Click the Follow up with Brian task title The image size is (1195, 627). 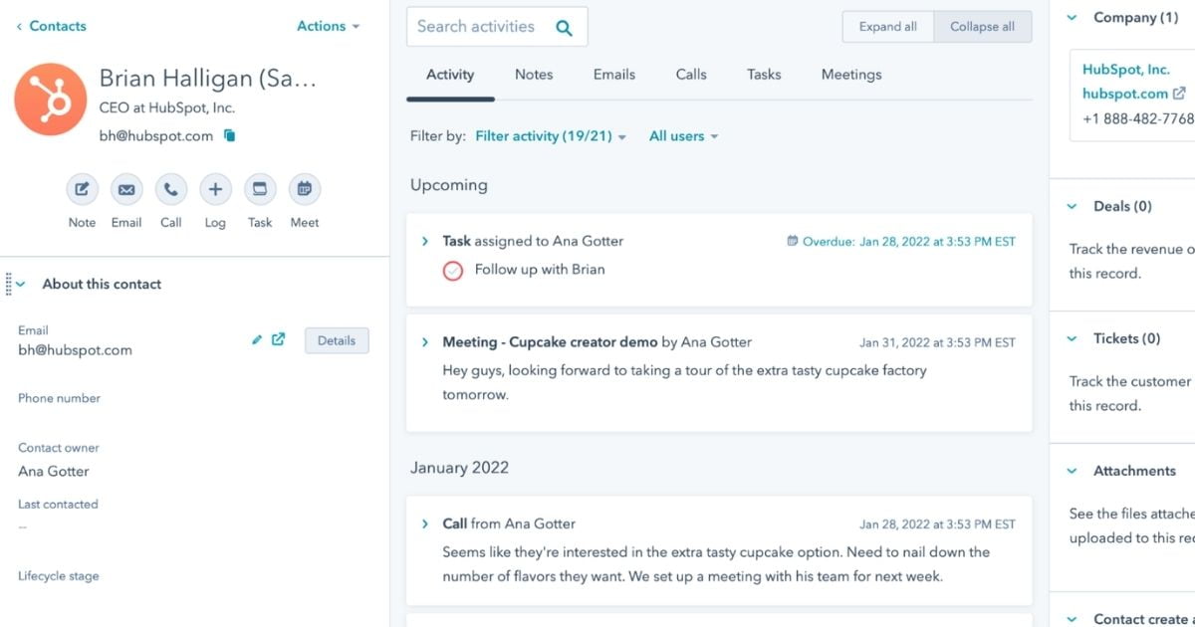point(540,270)
